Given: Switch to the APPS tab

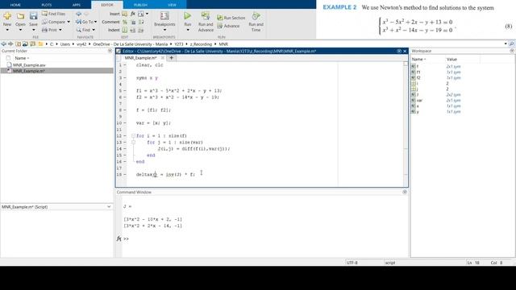Looking at the screenshot, I should click(77, 5).
